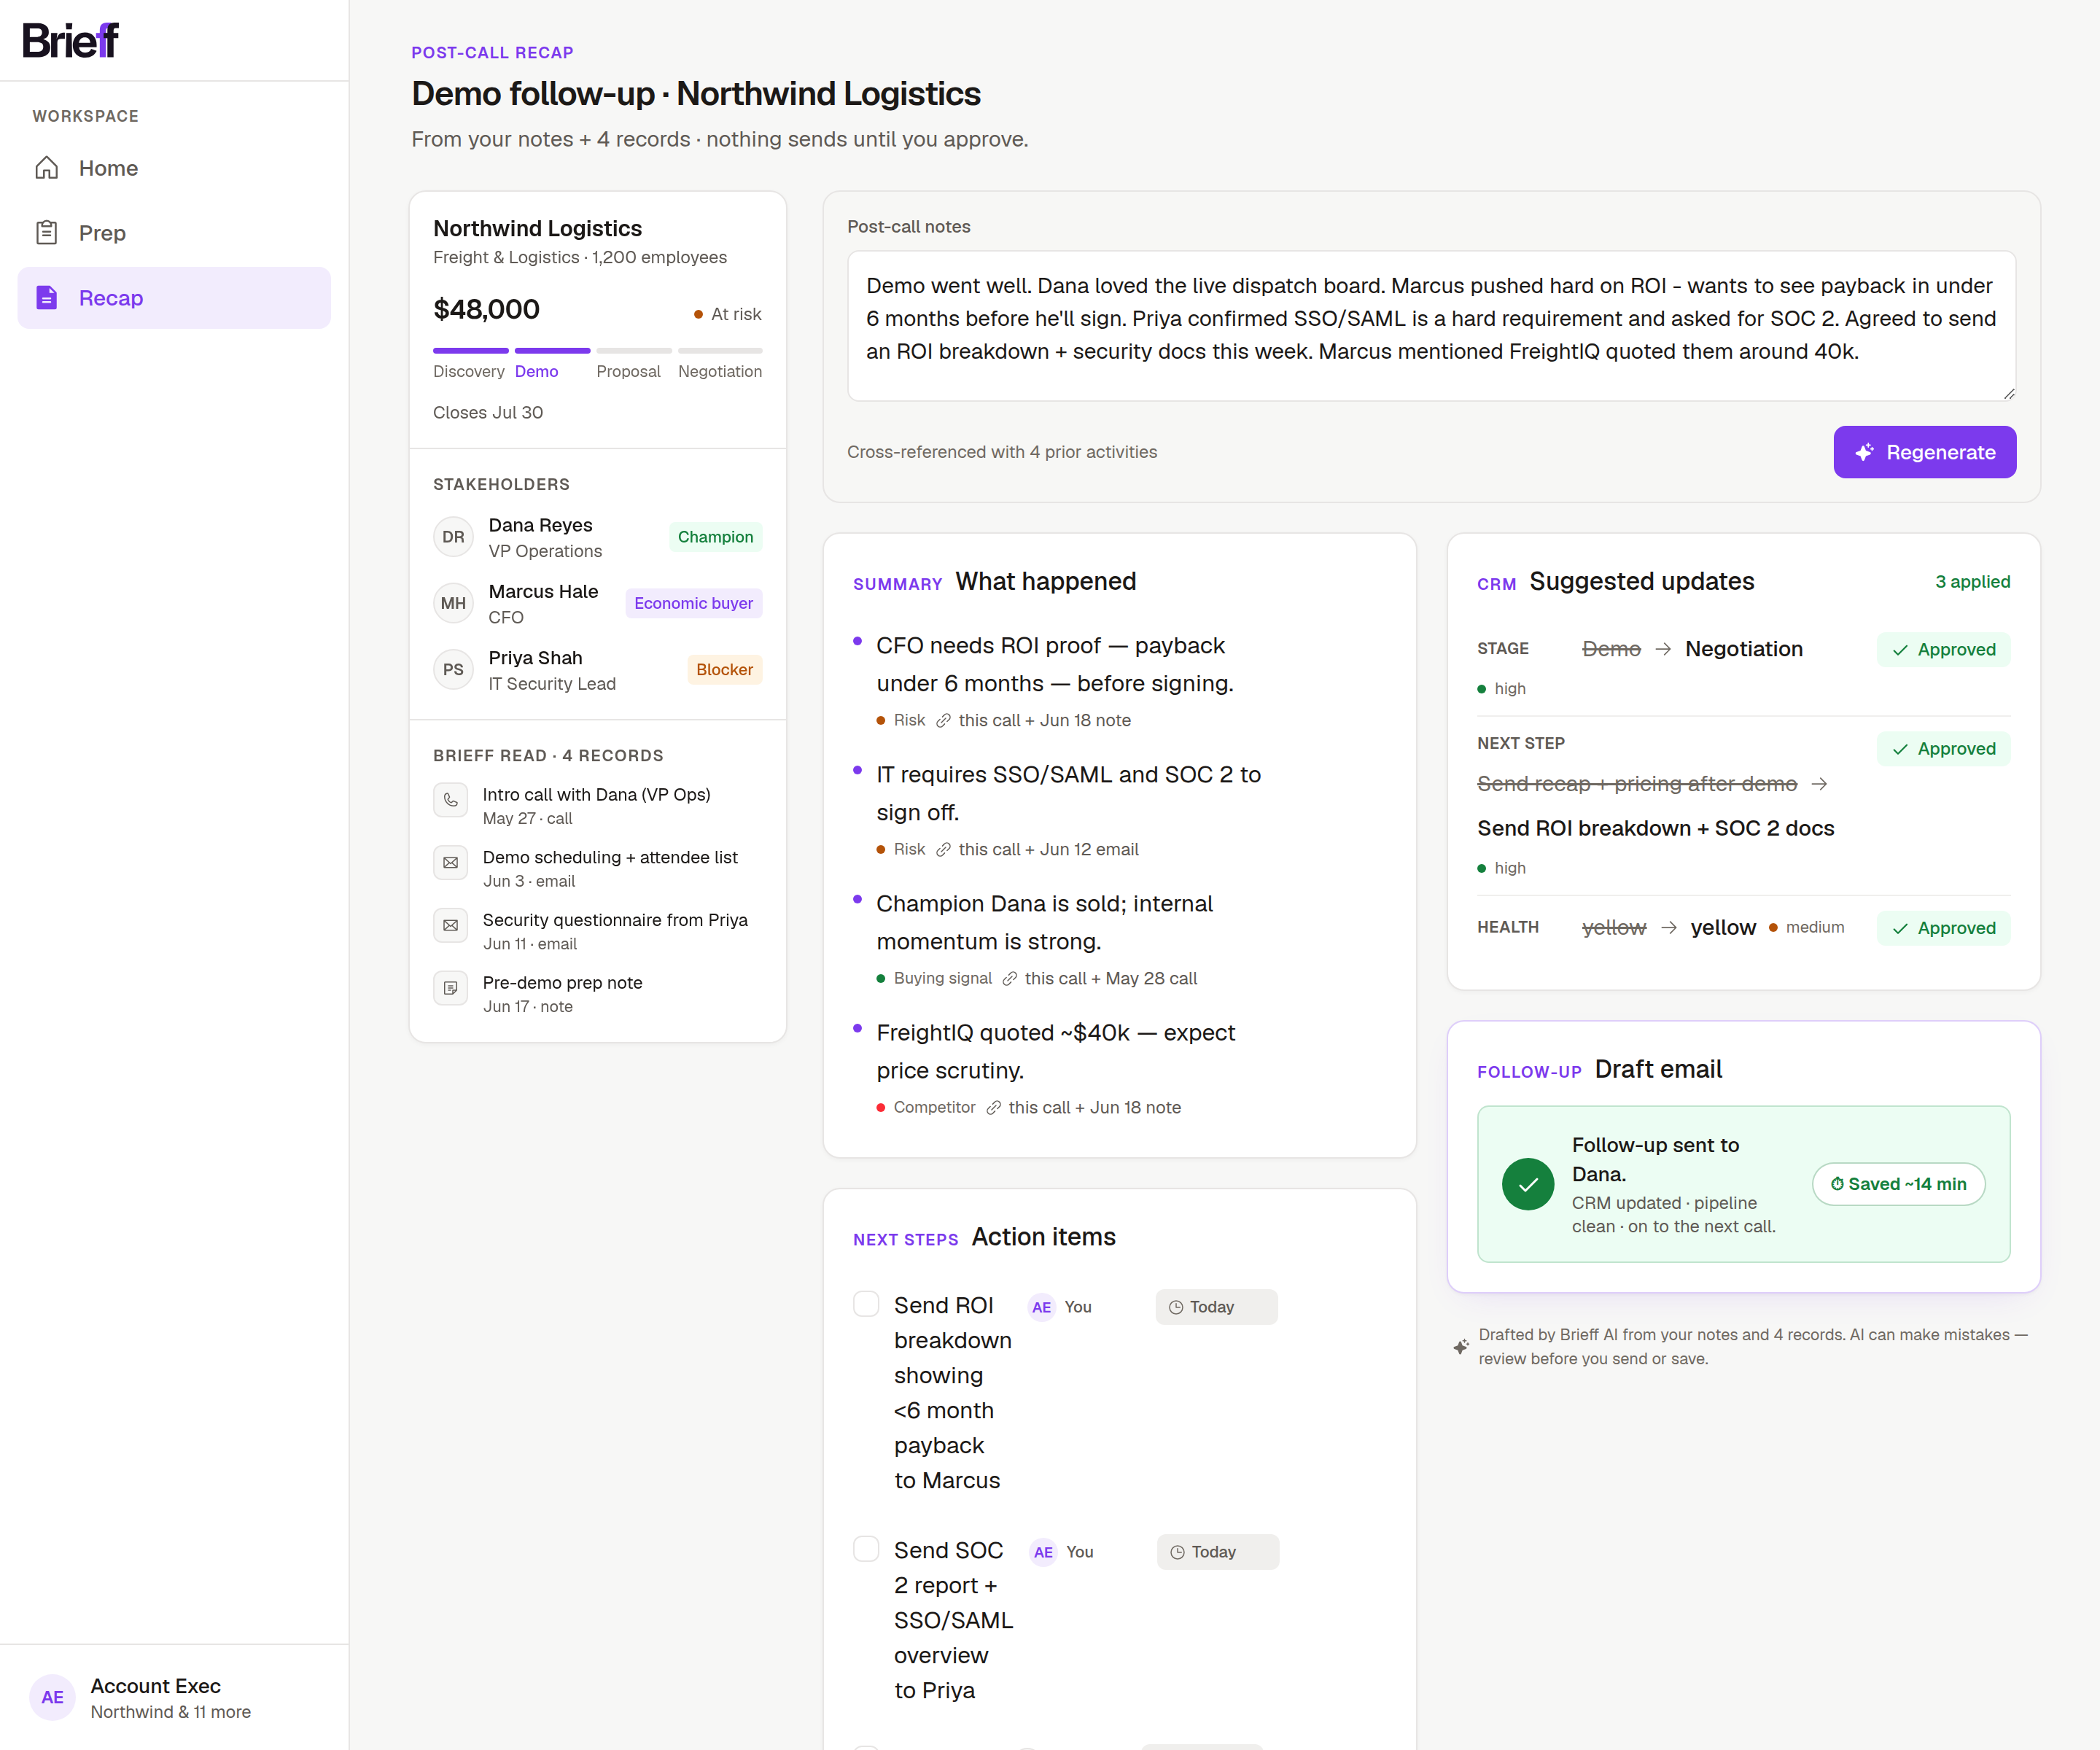This screenshot has width=2100, height=1750.
Task: Check the Send SOC 2 report action item
Action: coord(866,1550)
